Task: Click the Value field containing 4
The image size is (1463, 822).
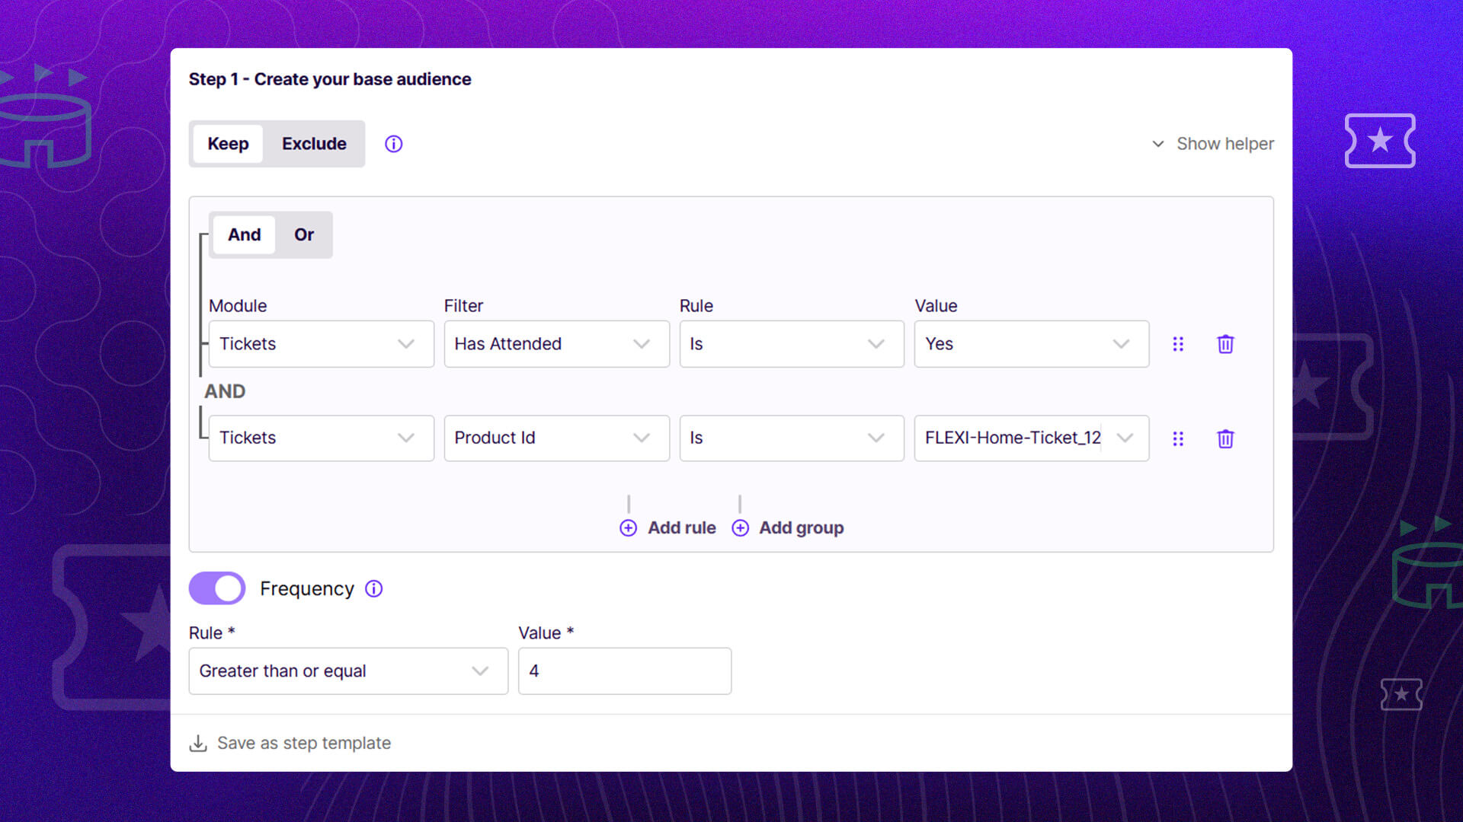Action: pos(624,671)
